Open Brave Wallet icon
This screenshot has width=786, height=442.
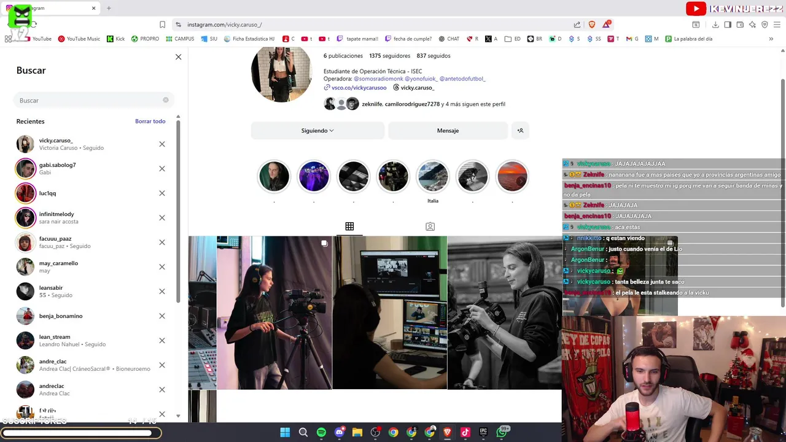(740, 25)
